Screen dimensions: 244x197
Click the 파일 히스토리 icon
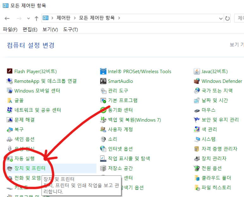tap(197, 188)
